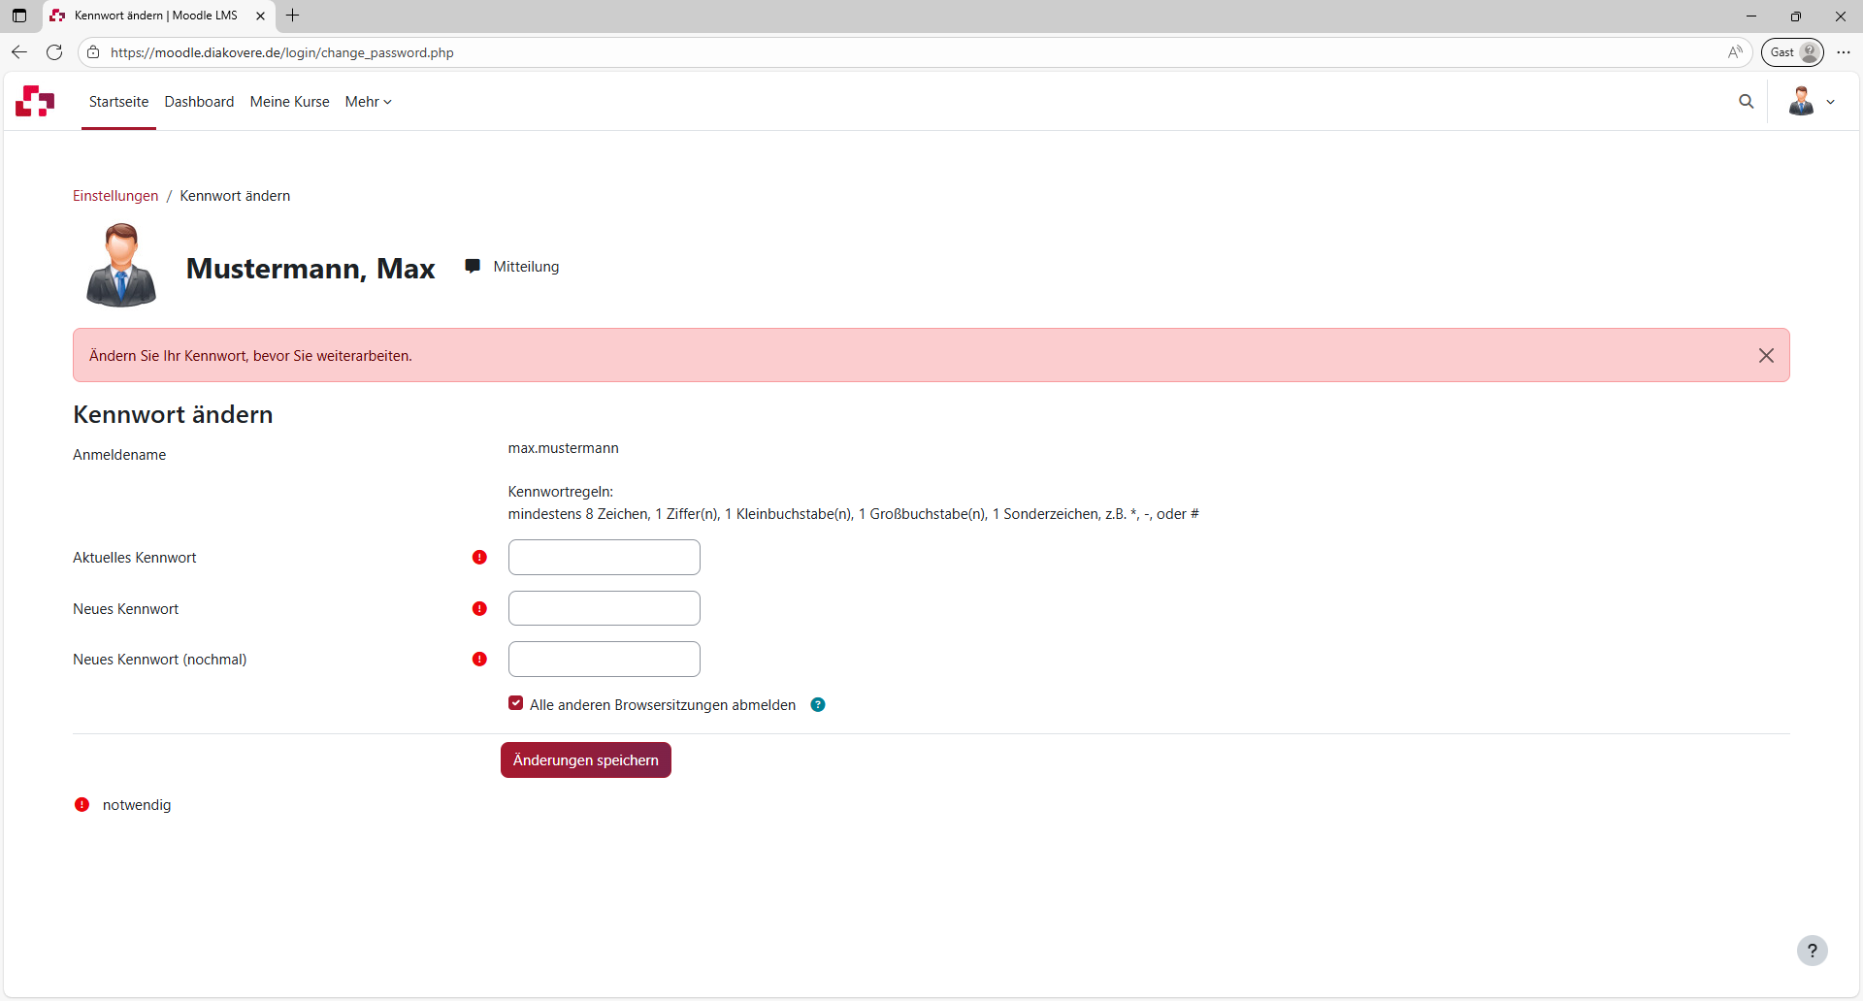This screenshot has height=1001, width=1863.
Task: Uncheck Alle anderen Browsersitzungen abmelden
Action: pyautogui.click(x=516, y=703)
